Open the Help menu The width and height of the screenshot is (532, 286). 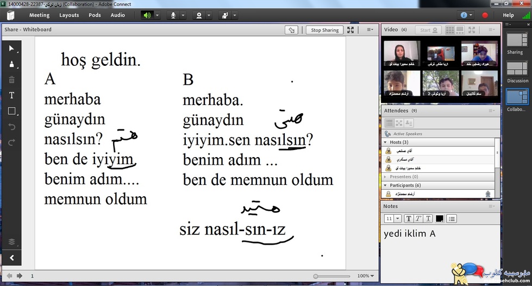coord(508,15)
